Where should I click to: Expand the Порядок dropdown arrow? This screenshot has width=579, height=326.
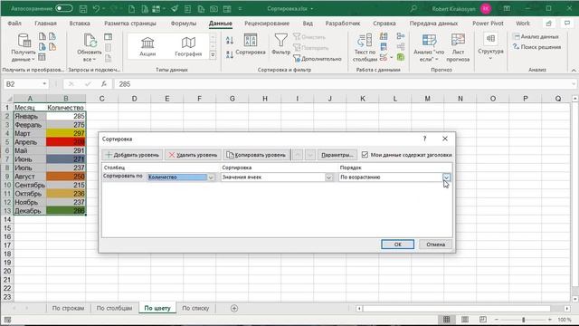[446, 177]
